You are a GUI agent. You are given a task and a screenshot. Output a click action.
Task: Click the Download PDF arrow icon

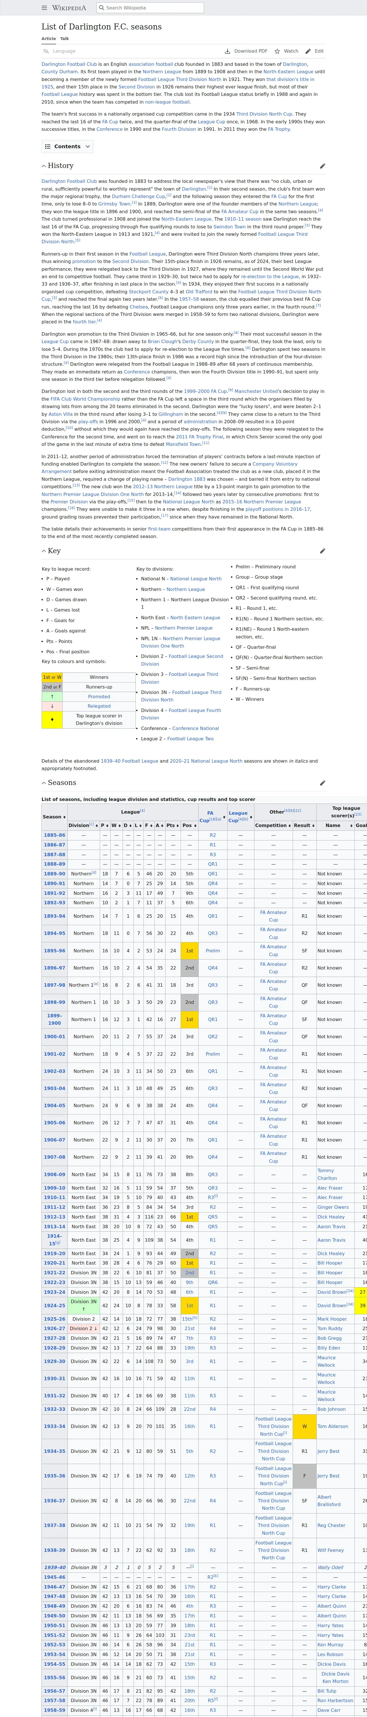(x=228, y=51)
